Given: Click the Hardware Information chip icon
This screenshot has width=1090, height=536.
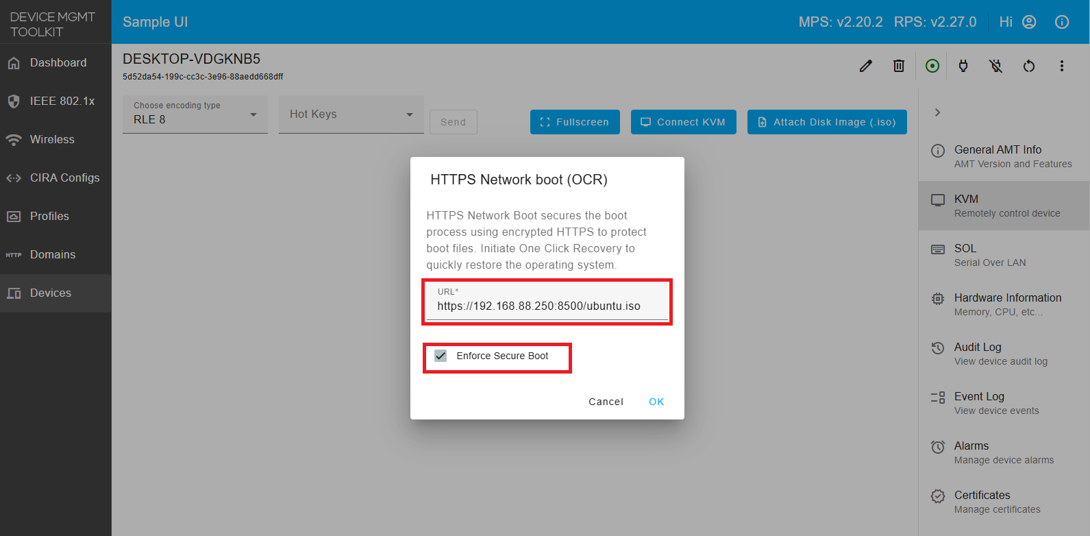Looking at the screenshot, I should [x=938, y=299].
